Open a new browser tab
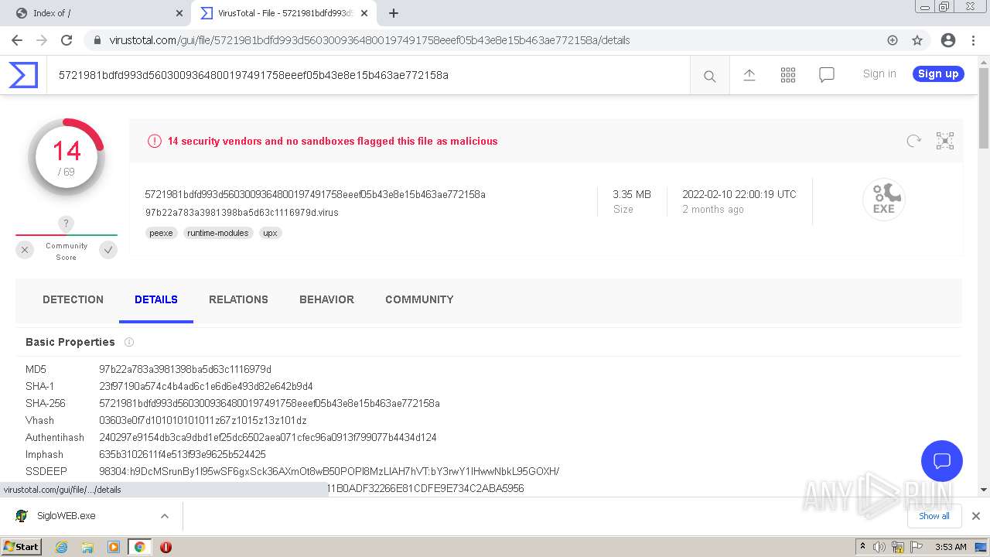 393,13
